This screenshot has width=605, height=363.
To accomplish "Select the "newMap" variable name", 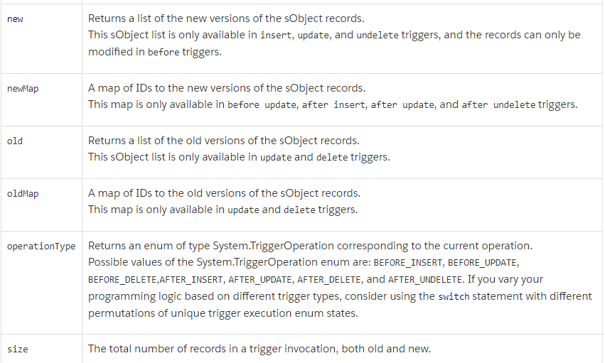I will click(23, 89).
